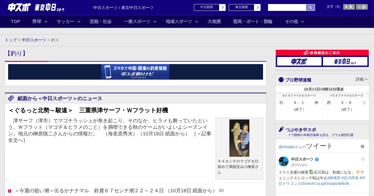This screenshot has width=374, height=196.
Task: Click the search magnifier button
Action: [x=310, y=7]
